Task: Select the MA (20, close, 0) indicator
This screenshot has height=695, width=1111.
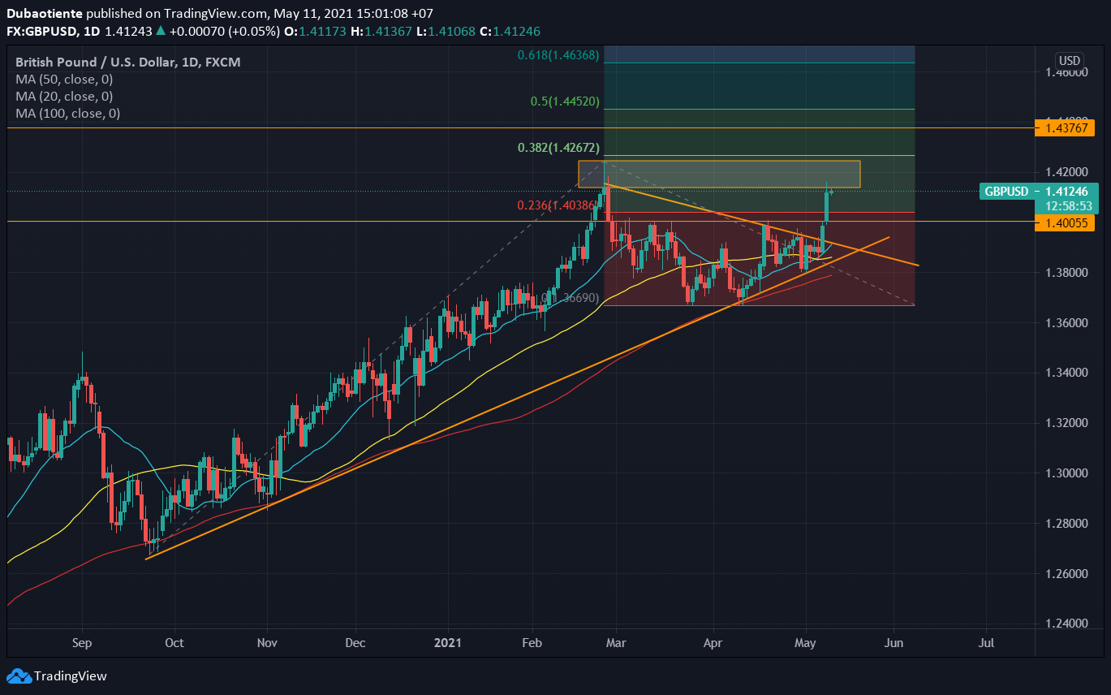Action: 64,97
